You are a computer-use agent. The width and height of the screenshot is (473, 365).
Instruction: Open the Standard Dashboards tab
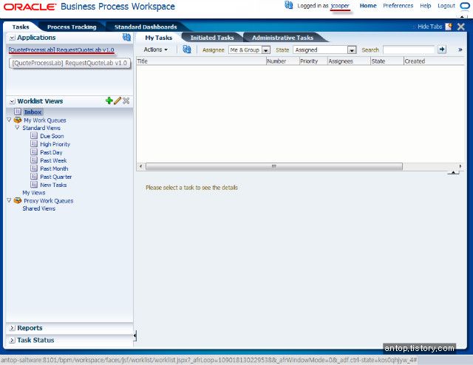coord(146,27)
